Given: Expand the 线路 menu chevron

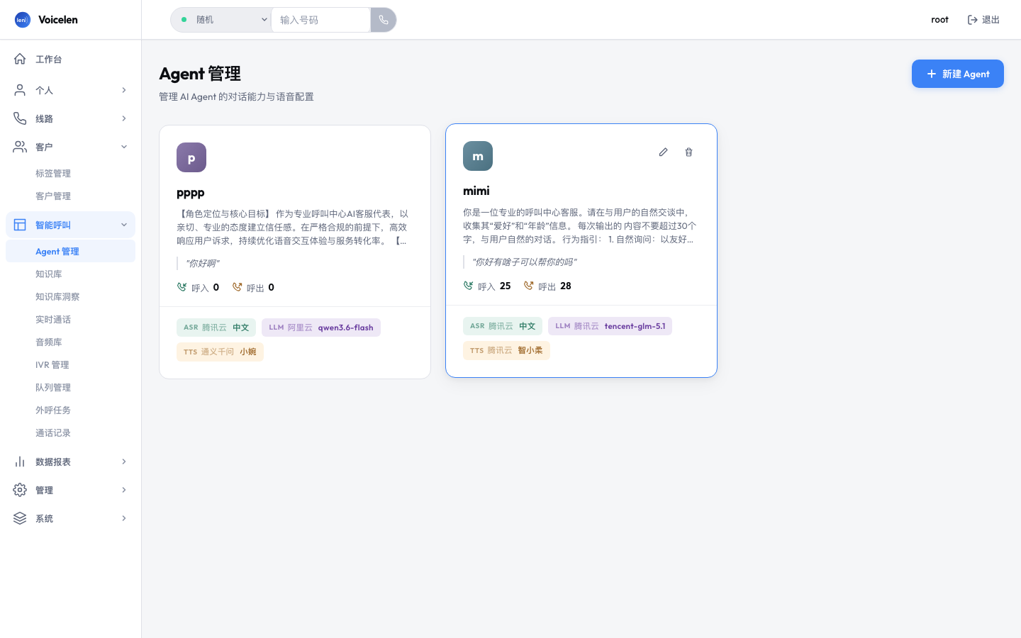Looking at the screenshot, I should coord(124,118).
